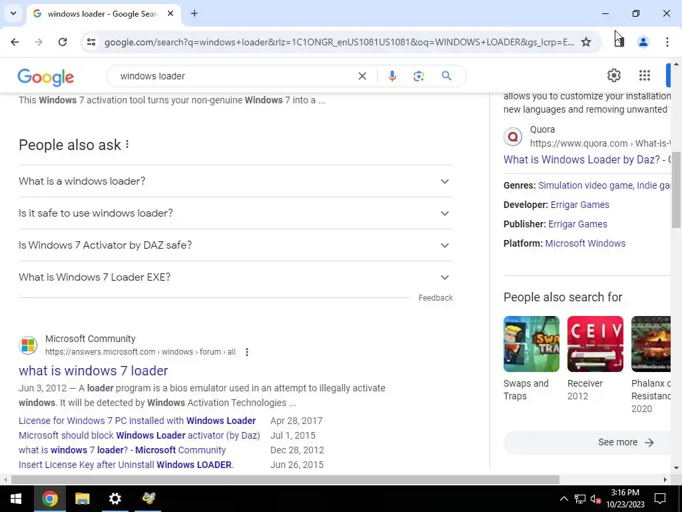
Task: Open Swaps and Traps thumbnail
Action: (x=531, y=344)
